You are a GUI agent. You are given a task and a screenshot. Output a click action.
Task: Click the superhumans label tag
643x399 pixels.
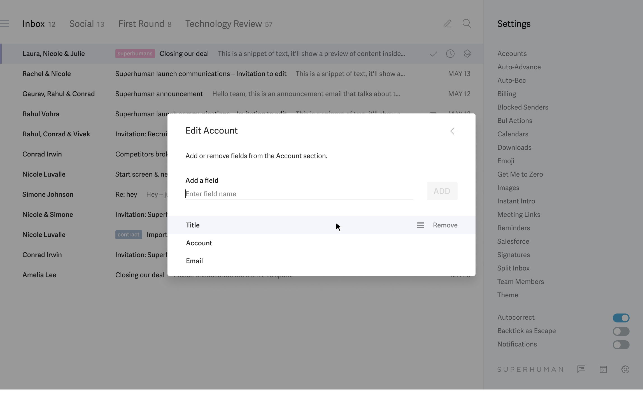pos(135,54)
